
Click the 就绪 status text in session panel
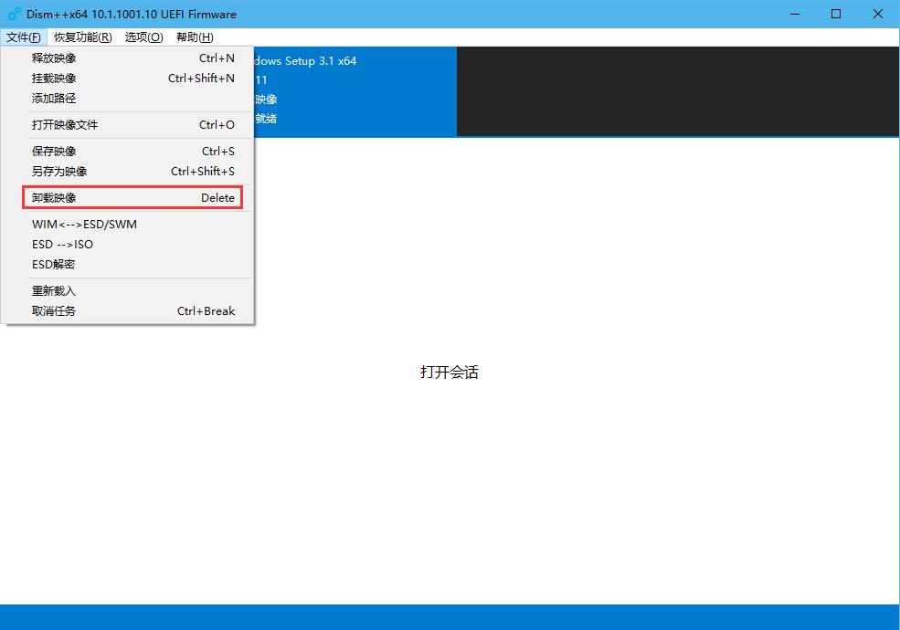coord(267,118)
